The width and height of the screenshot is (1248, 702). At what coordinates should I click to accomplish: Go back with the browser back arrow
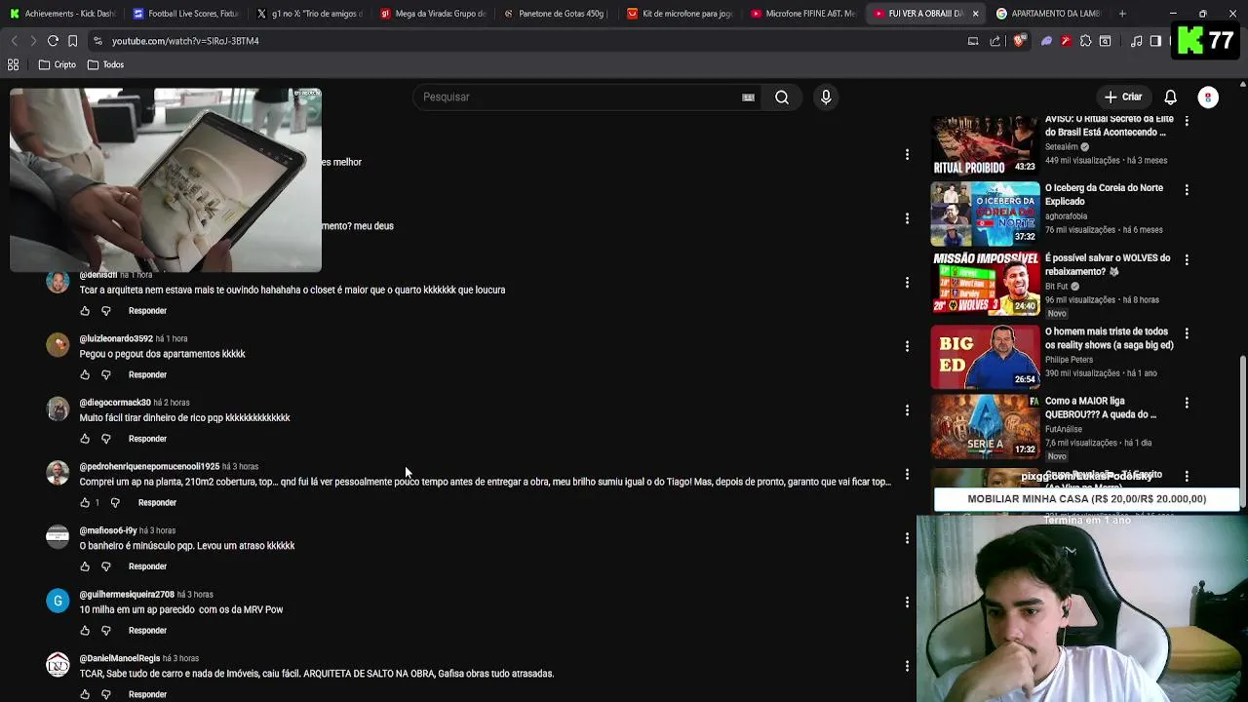click(14, 41)
